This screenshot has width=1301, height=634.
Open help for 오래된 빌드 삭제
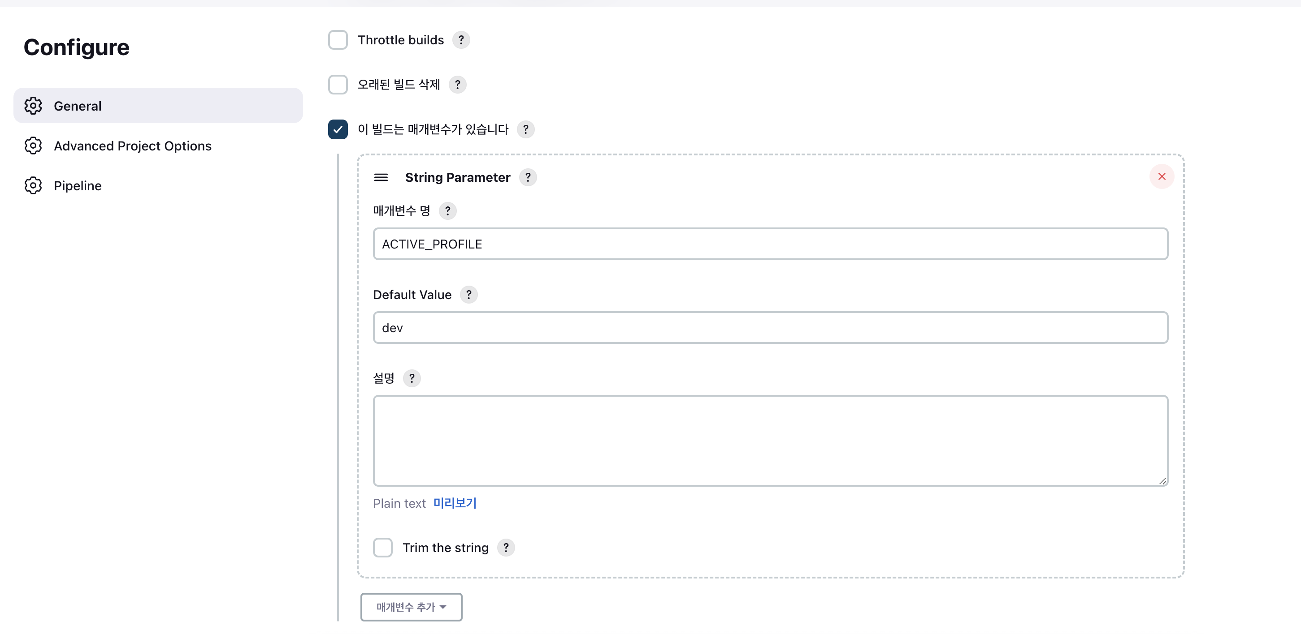coord(457,85)
